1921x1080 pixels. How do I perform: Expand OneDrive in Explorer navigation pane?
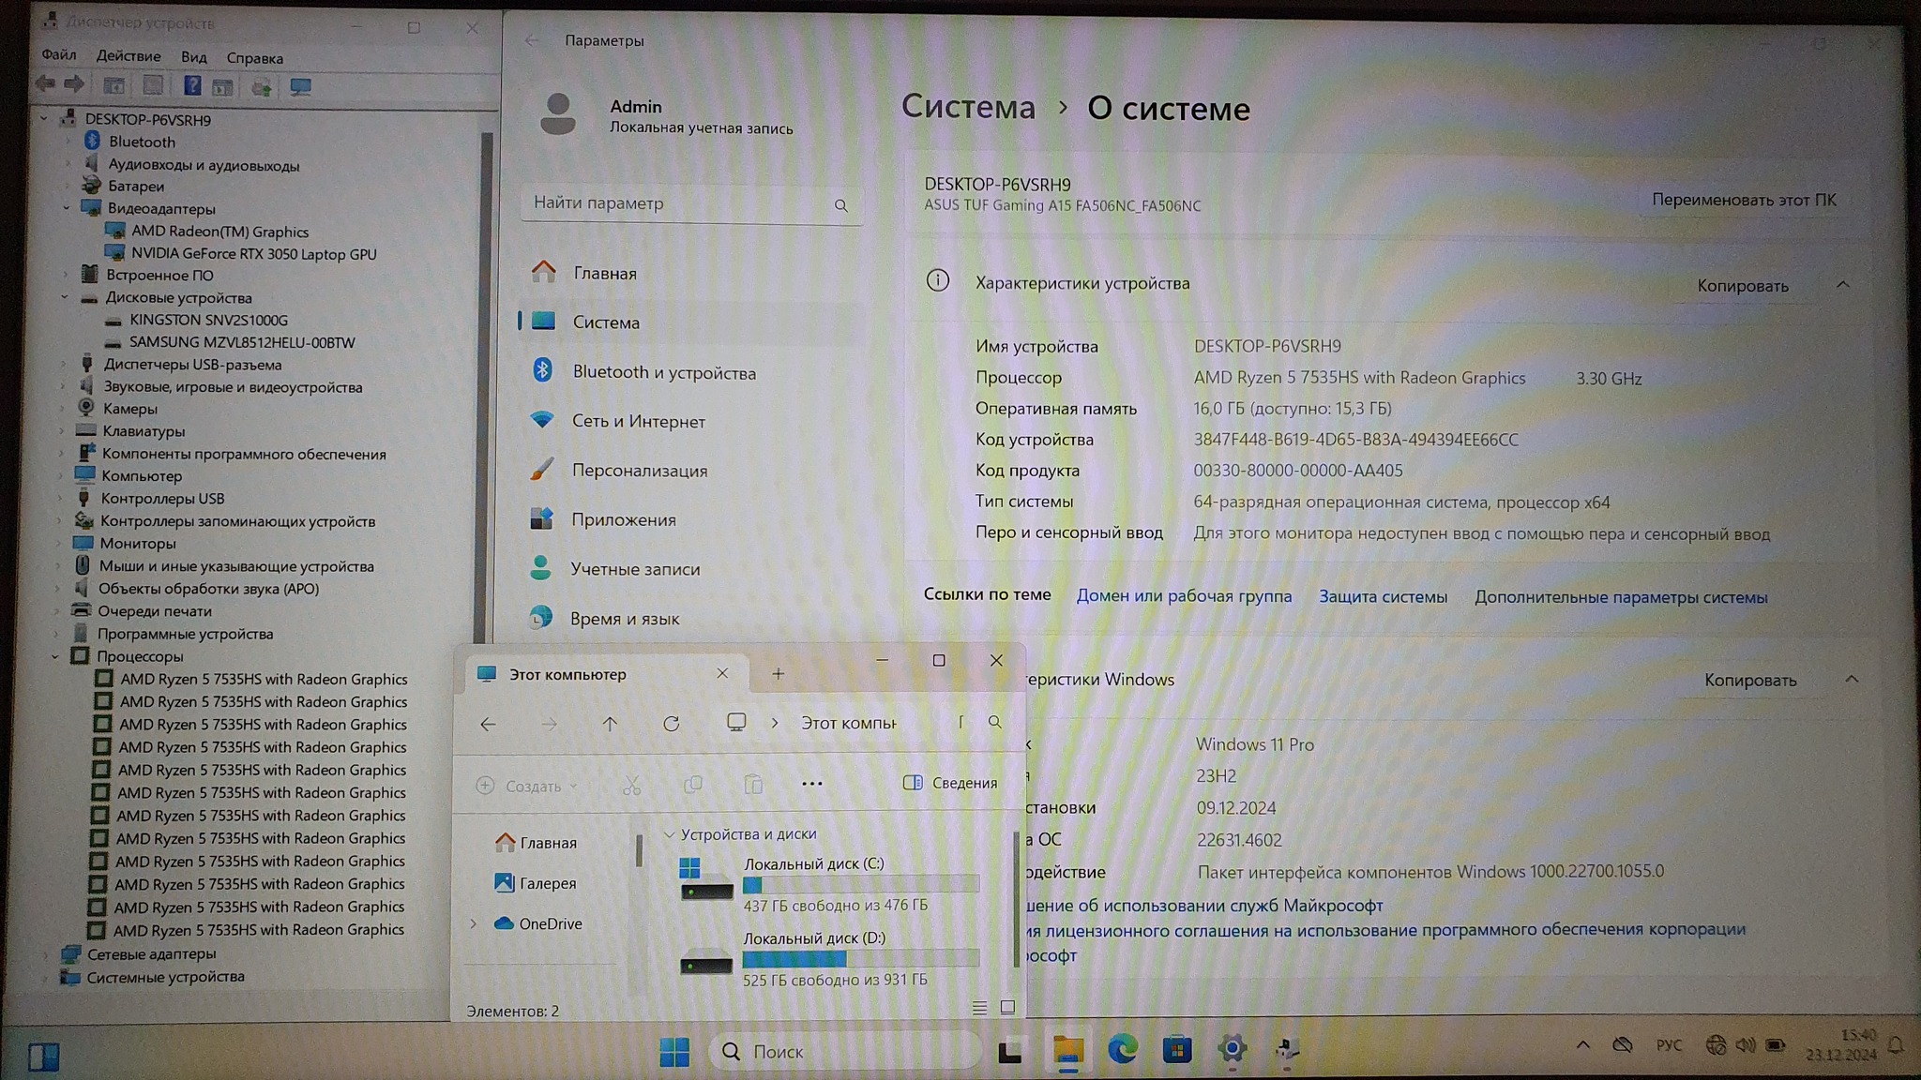[474, 923]
